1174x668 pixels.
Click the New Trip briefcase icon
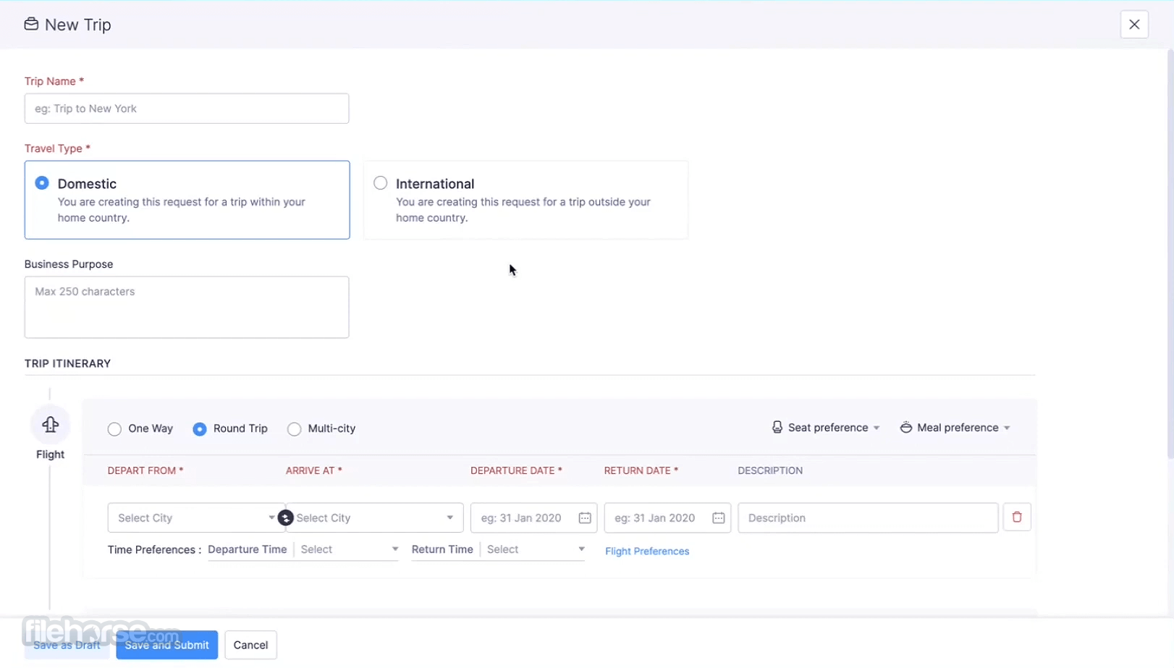point(31,25)
